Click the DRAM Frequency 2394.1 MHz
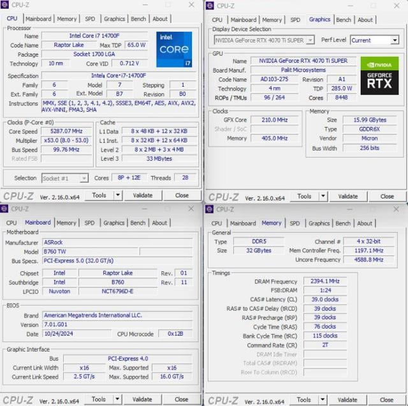The width and height of the screenshot is (408, 406). [x=325, y=281]
